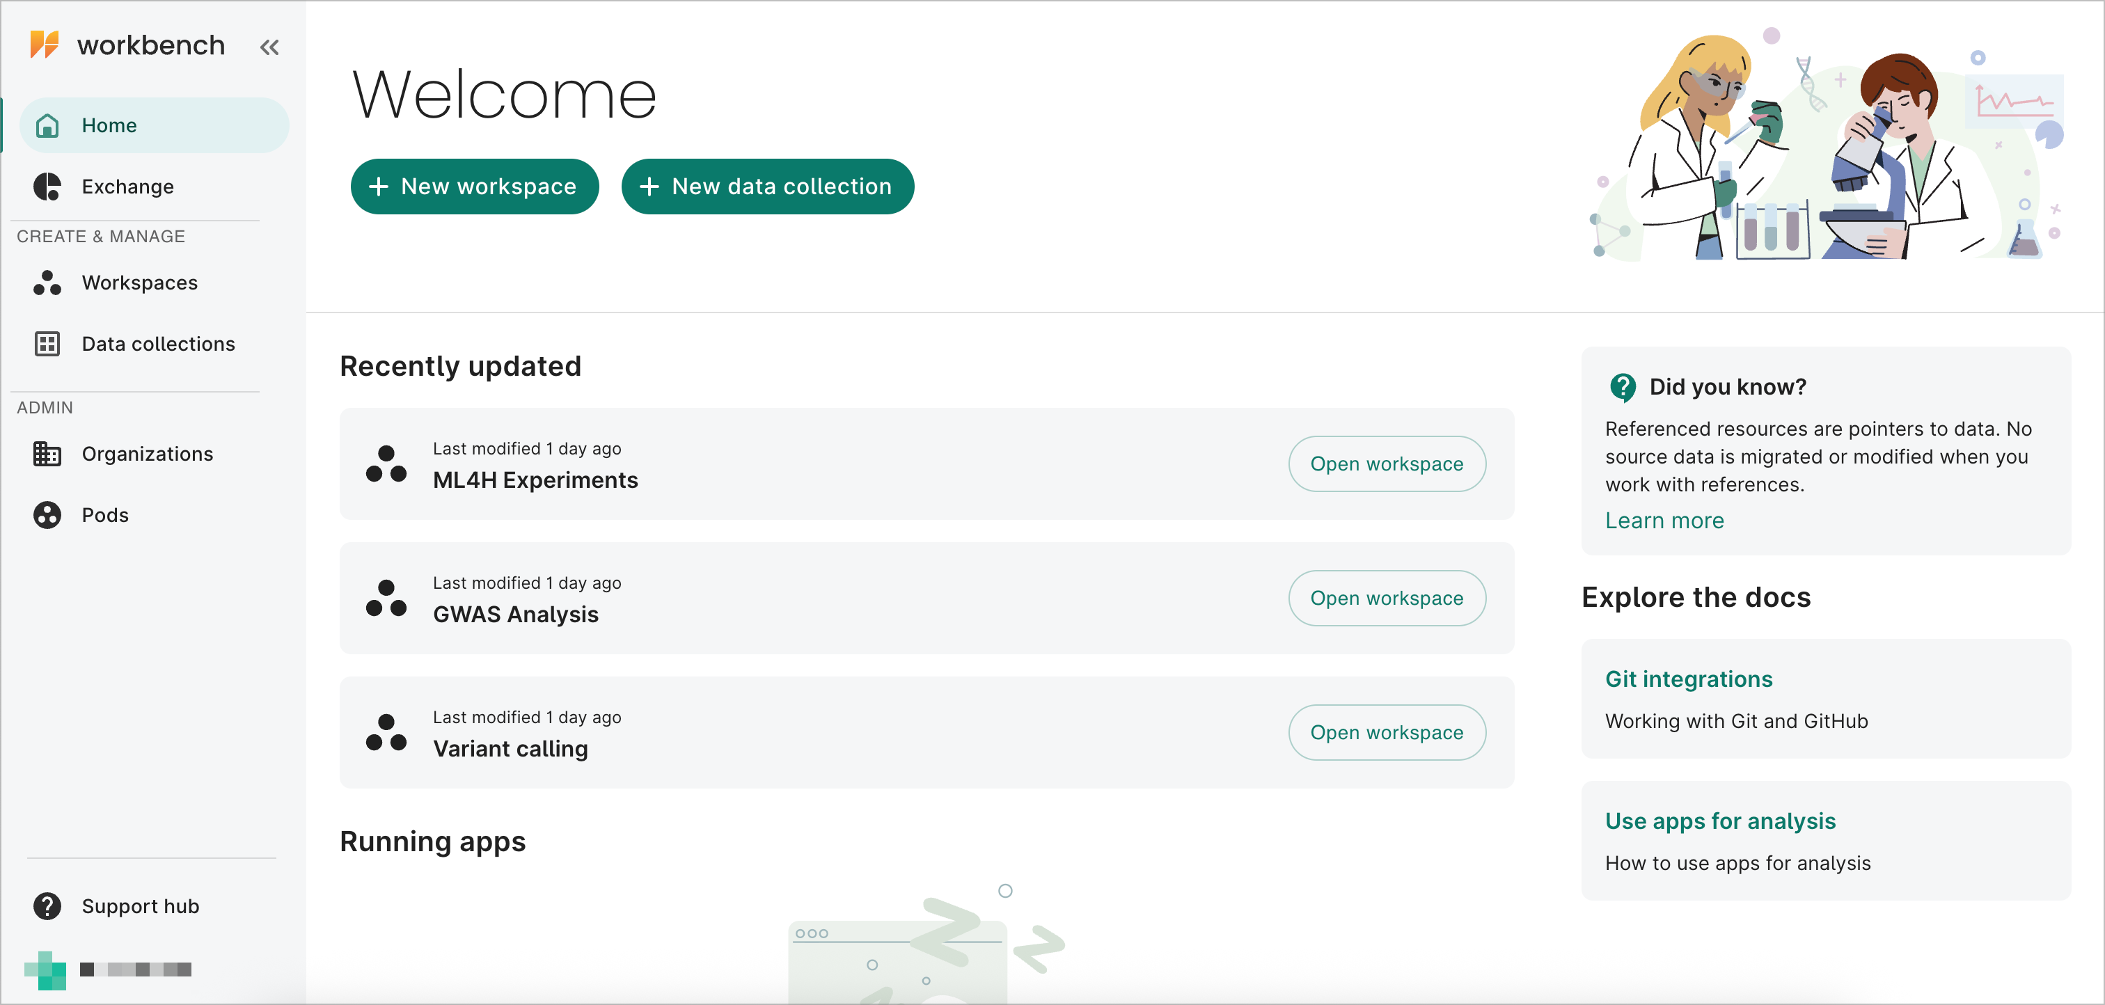Click the ML4H Experiments workspace icon
The height and width of the screenshot is (1005, 2105).
tap(386, 464)
